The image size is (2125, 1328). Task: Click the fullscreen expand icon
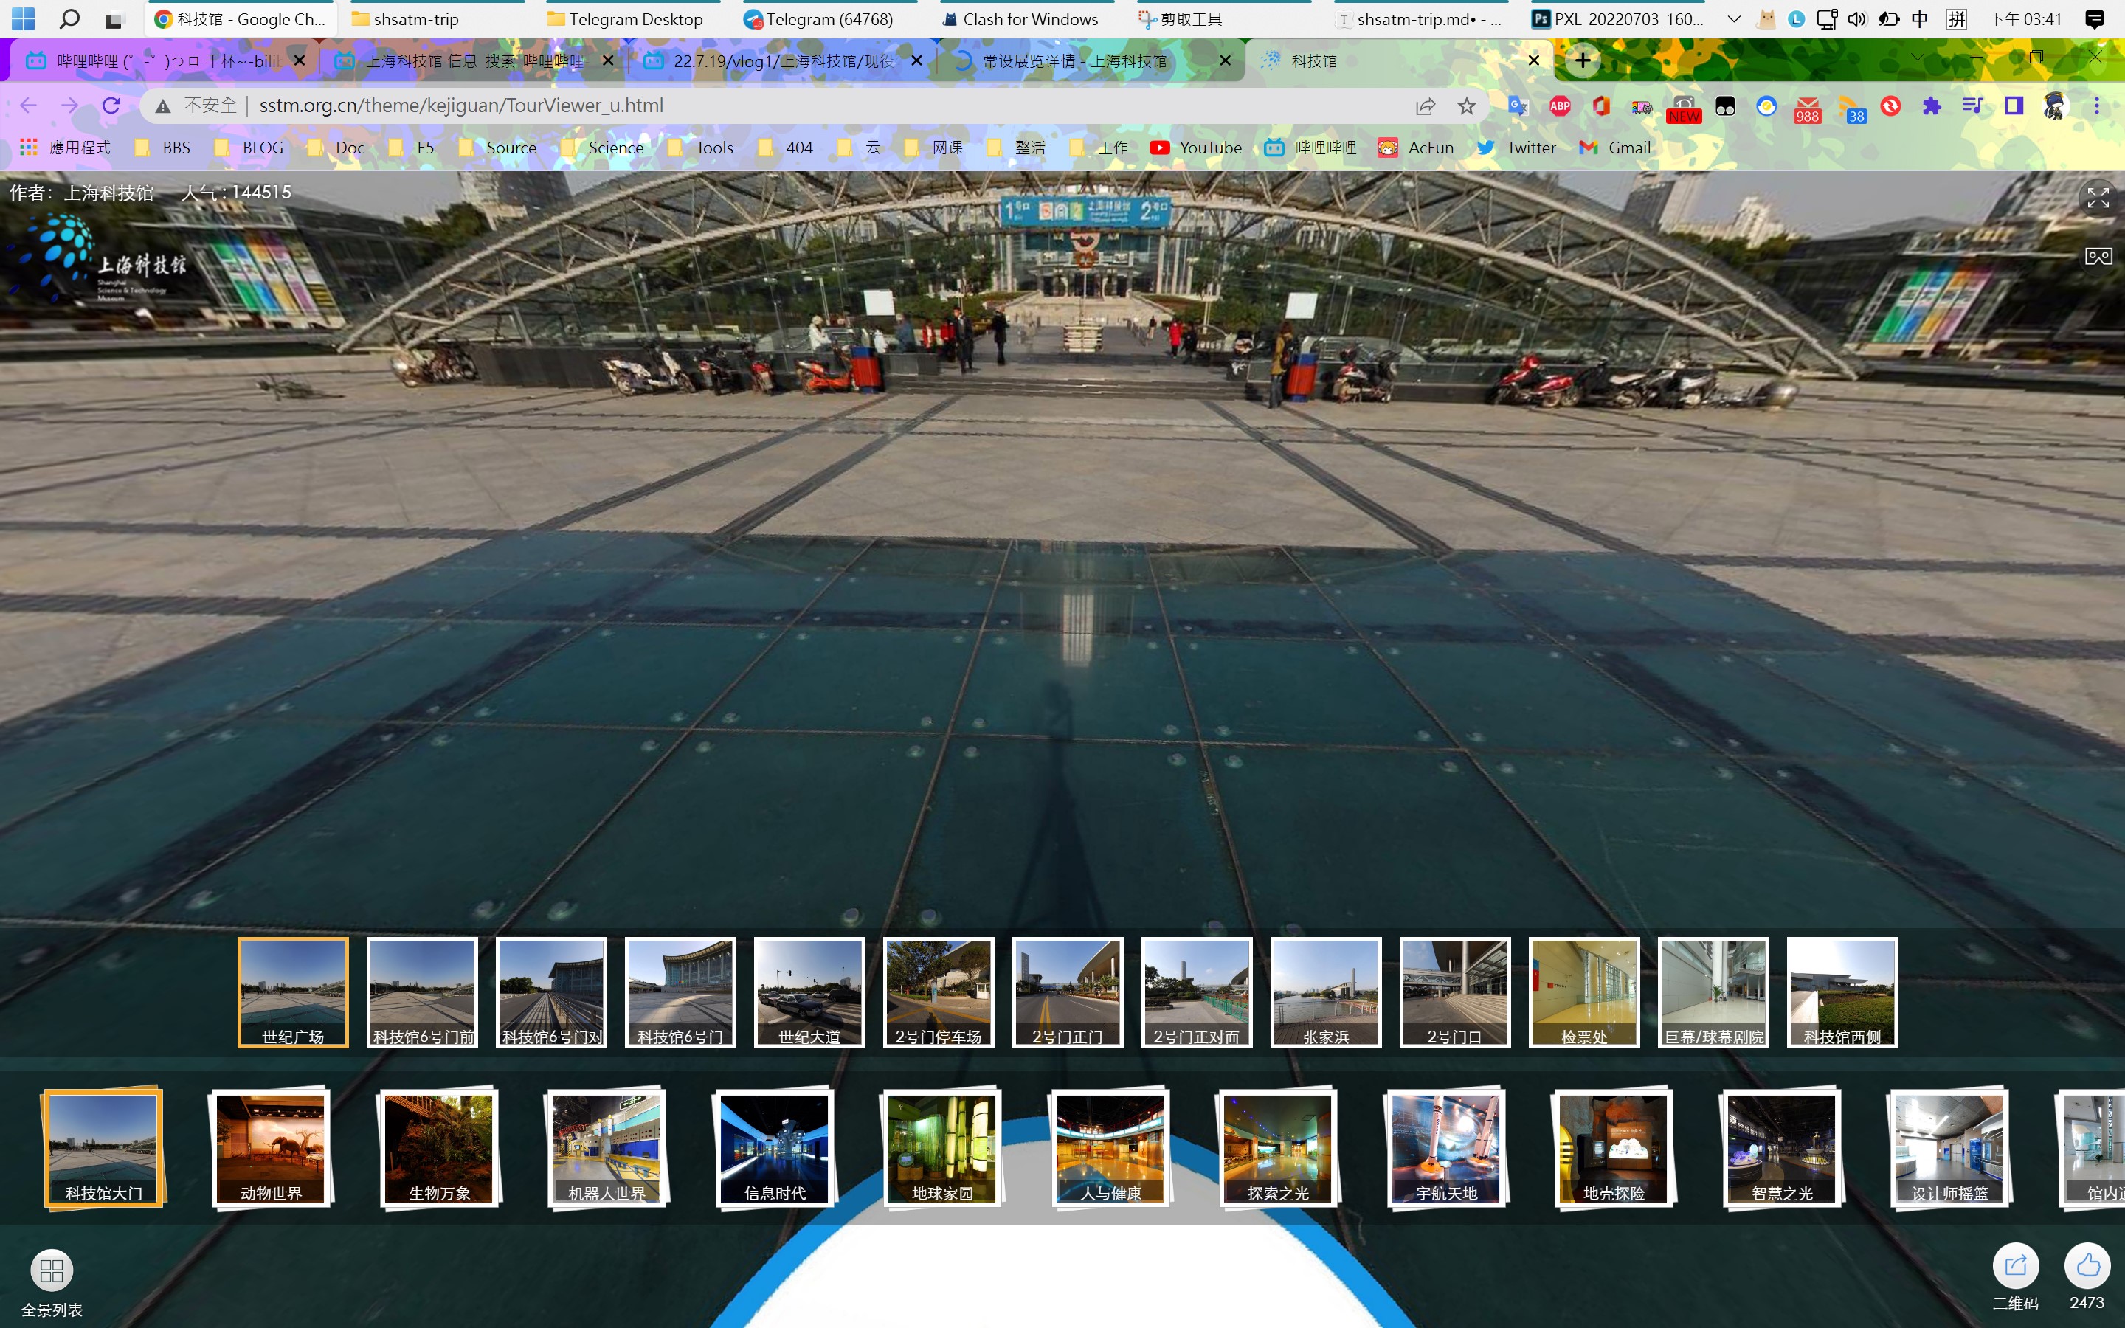2096,196
